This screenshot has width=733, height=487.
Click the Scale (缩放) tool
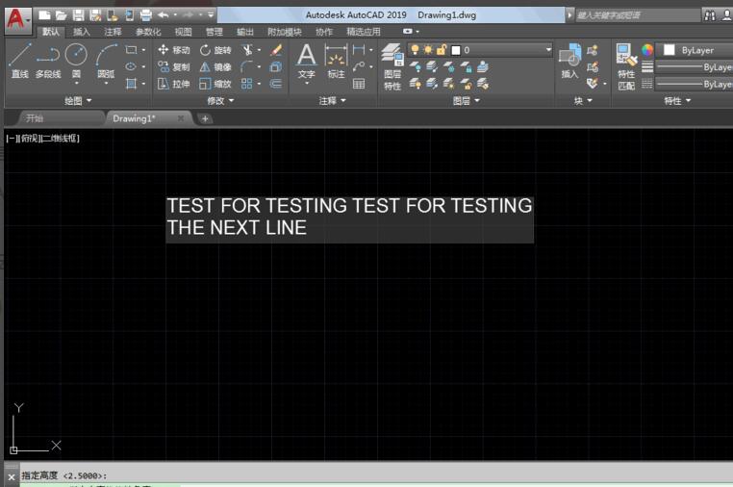(x=215, y=84)
